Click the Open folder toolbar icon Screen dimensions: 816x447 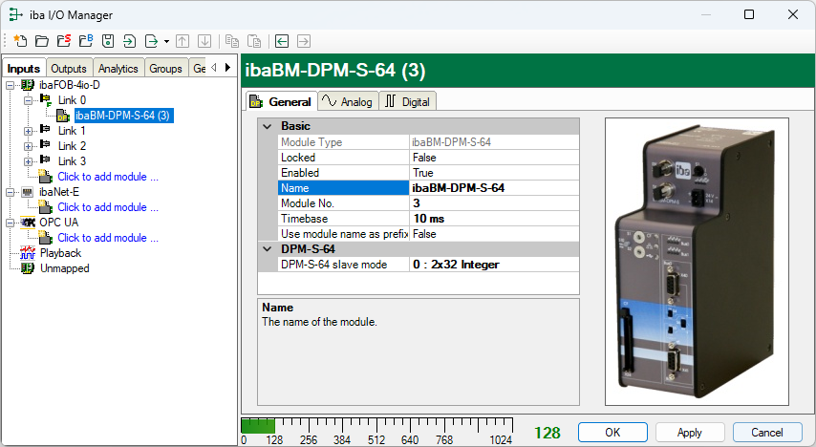pos(41,41)
